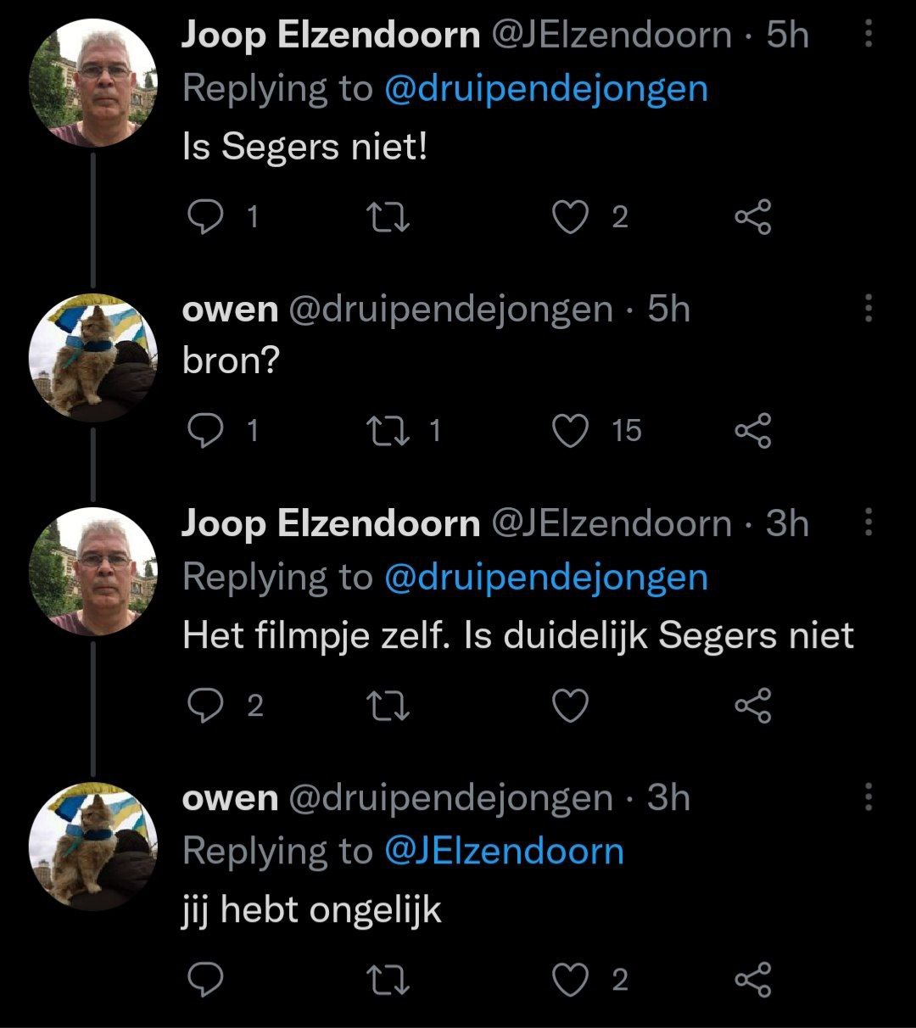Share the 'jij hebt ongelijk' tweet

pyautogui.click(x=753, y=981)
